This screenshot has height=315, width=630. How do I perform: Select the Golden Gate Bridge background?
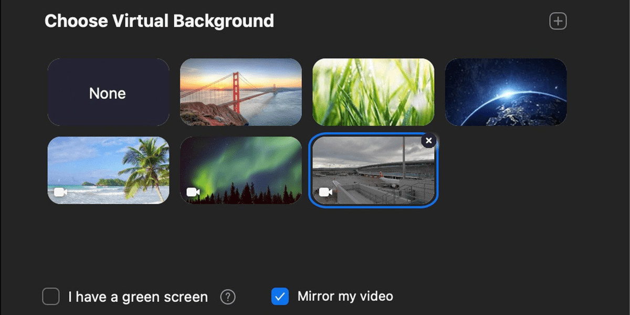tap(240, 92)
